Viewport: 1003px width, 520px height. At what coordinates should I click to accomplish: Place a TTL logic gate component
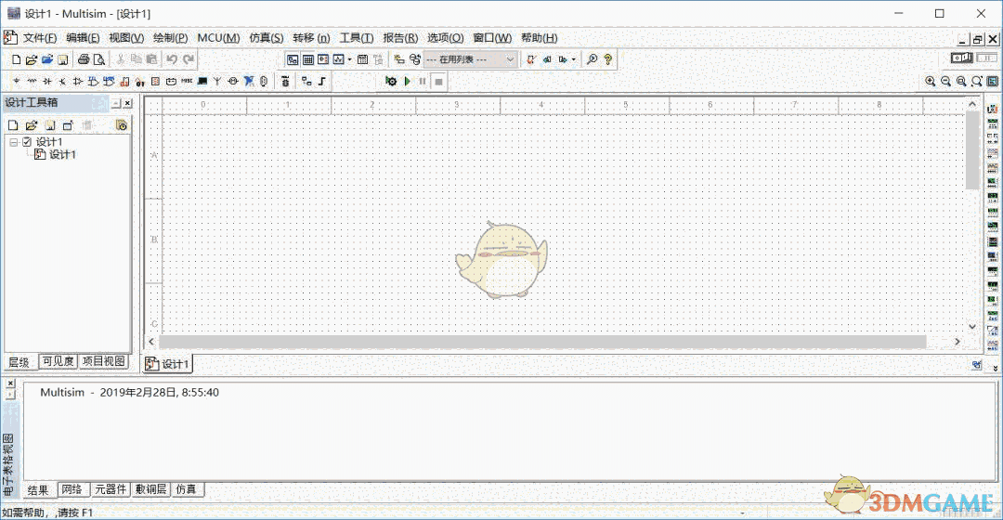(94, 81)
